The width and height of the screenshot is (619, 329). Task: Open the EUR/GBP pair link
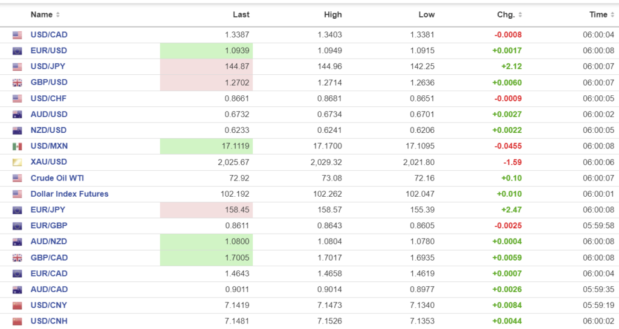[49, 226]
